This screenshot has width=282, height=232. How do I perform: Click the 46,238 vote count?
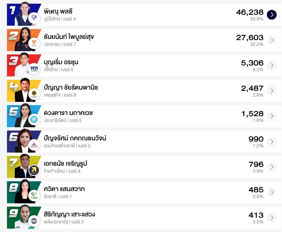[250, 12]
